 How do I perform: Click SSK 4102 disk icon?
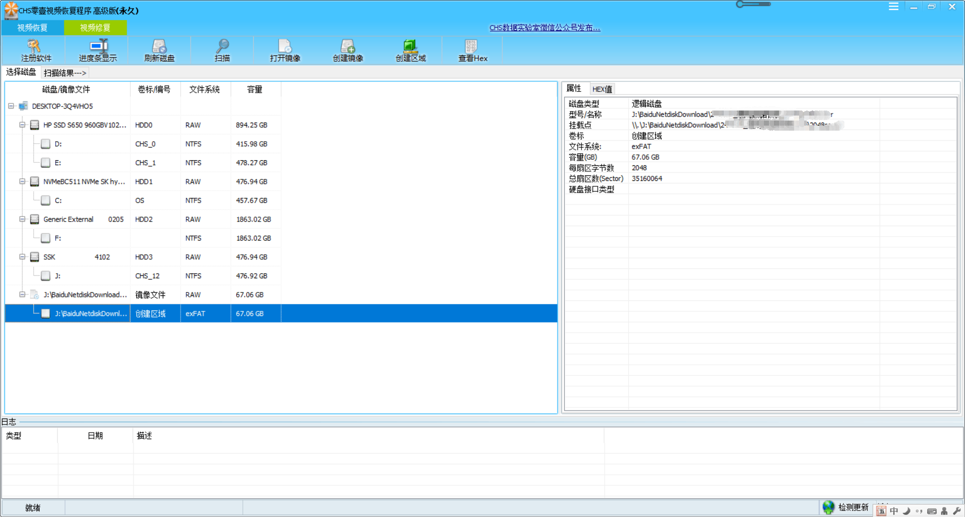(35, 257)
